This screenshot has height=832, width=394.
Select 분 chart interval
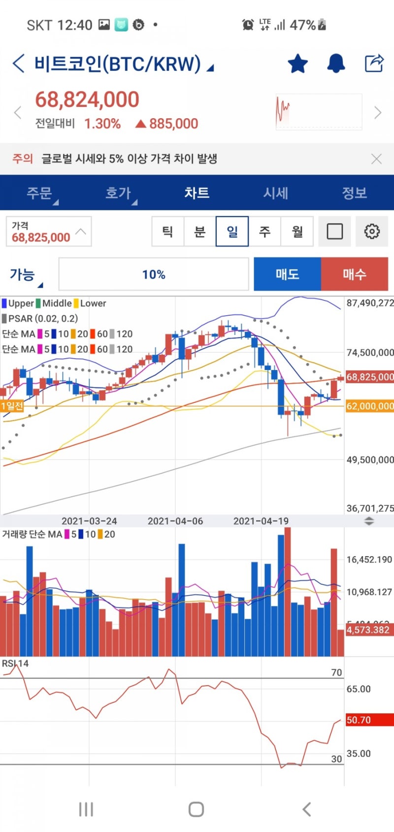199,231
